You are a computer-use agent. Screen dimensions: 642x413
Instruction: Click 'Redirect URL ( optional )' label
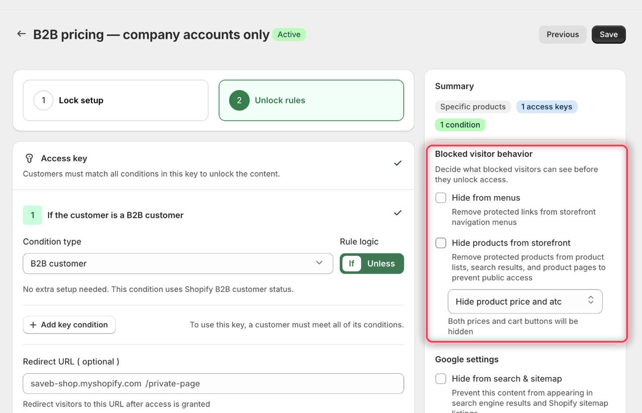(x=71, y=362)
